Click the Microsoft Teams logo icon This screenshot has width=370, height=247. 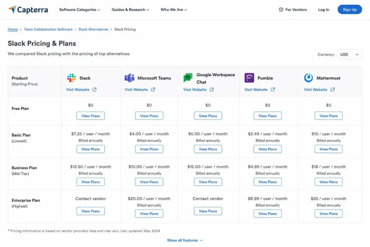(129, 78)
